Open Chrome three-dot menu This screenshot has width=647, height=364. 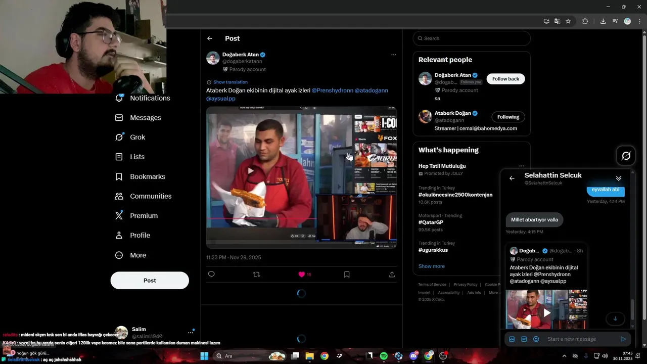(639, 21)
